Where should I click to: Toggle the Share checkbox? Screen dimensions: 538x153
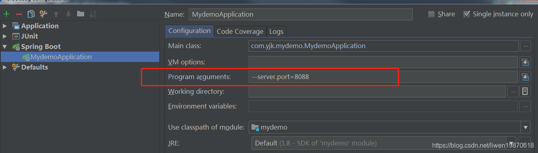pyautogui.click(x=431, y=14)
